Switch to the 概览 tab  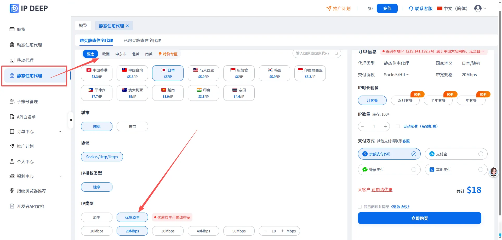[83, 26]
